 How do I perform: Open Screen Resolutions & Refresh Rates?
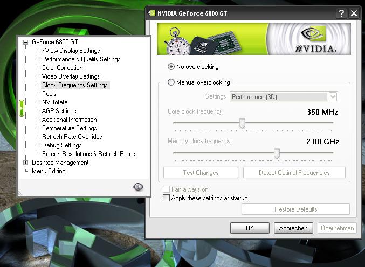[x=88, y=154]
